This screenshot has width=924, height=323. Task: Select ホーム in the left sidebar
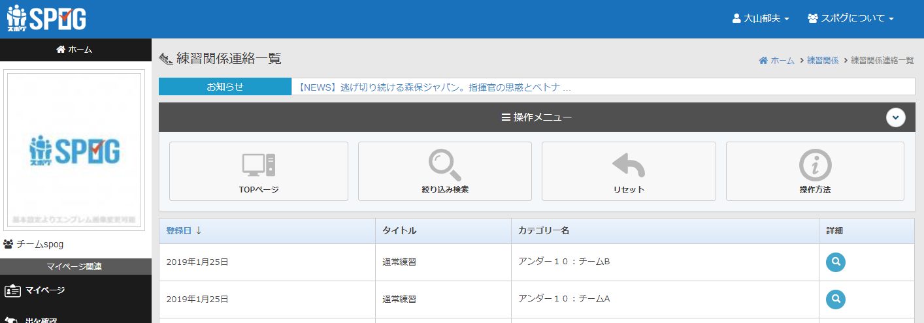pos(74,50)
